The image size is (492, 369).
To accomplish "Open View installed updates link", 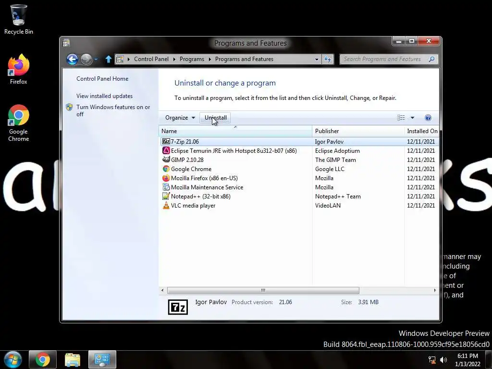I will click(104, 96).
